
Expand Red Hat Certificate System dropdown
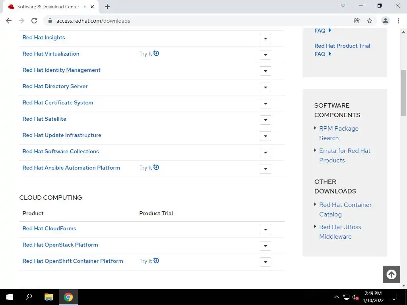click(265, 104)
